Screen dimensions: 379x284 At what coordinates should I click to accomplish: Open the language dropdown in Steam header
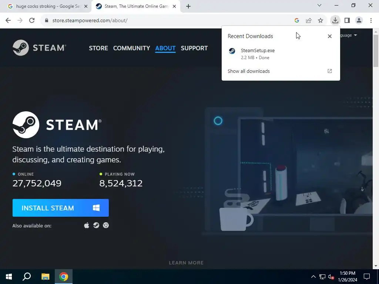348,35
